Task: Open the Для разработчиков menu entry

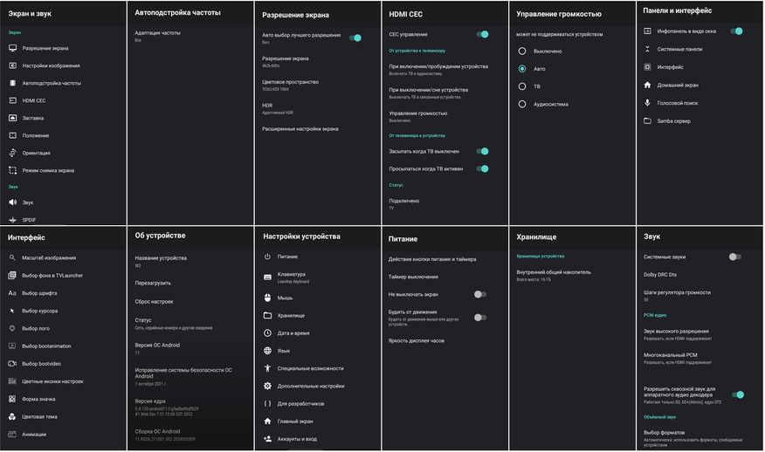Action: [300, 403]
